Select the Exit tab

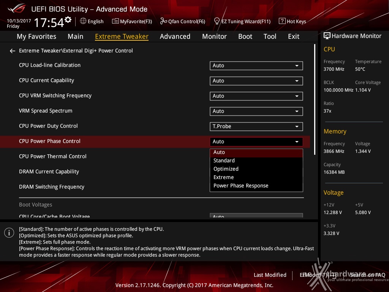point(294,36)
